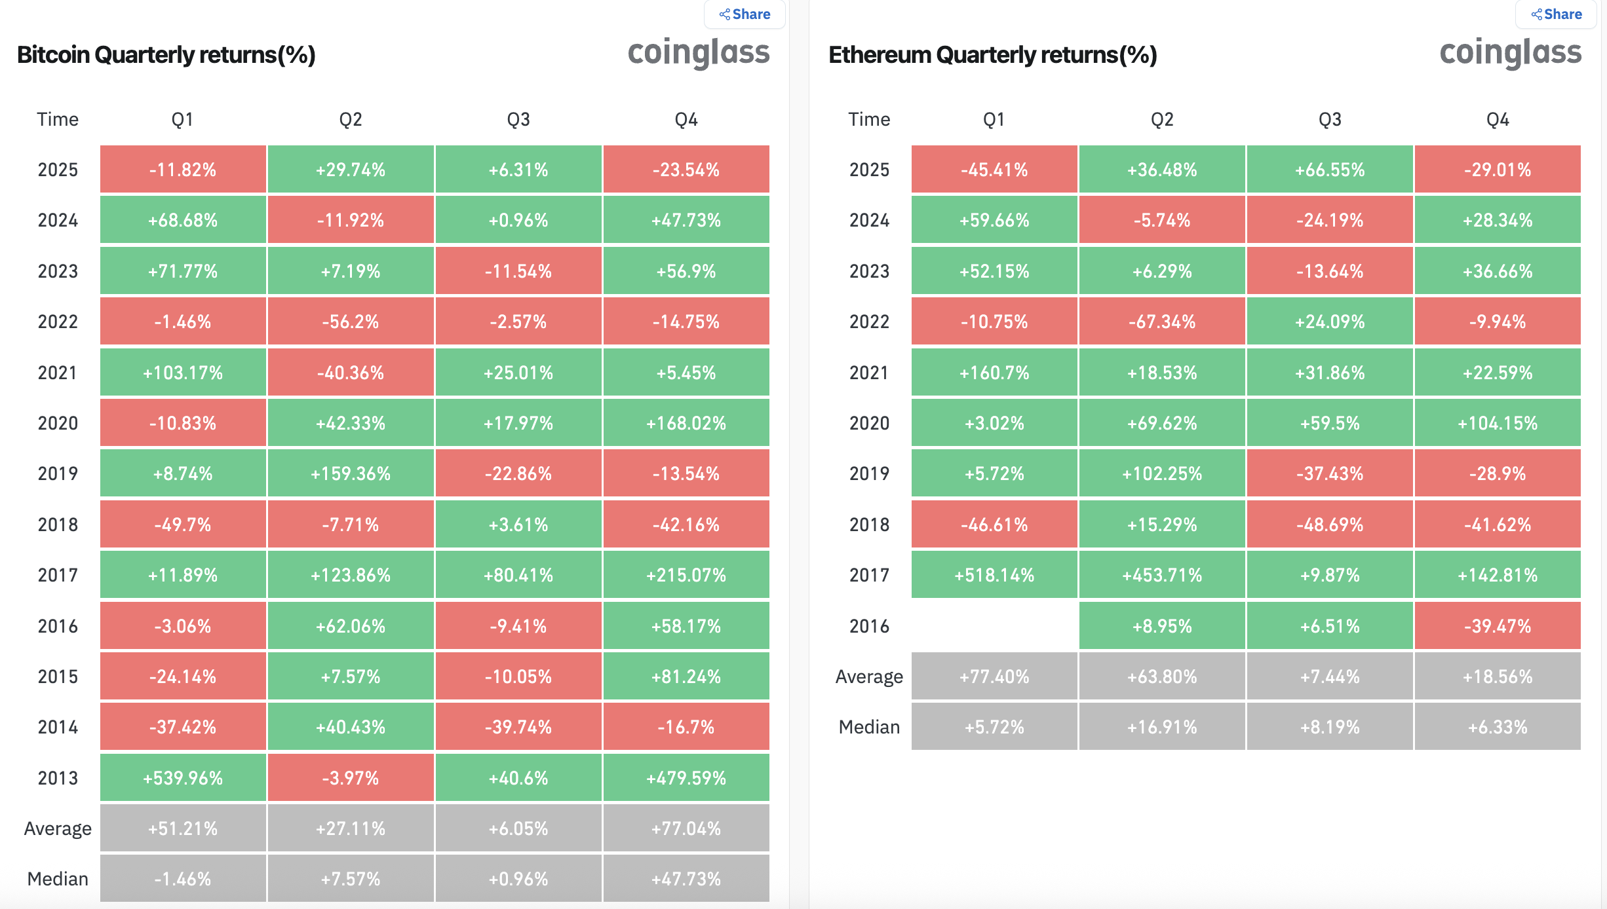Click Bitcoin's 2022 Q2 loss of -56.2%
Viewport: 1607px width, 909px height.
tap(351, 321)
